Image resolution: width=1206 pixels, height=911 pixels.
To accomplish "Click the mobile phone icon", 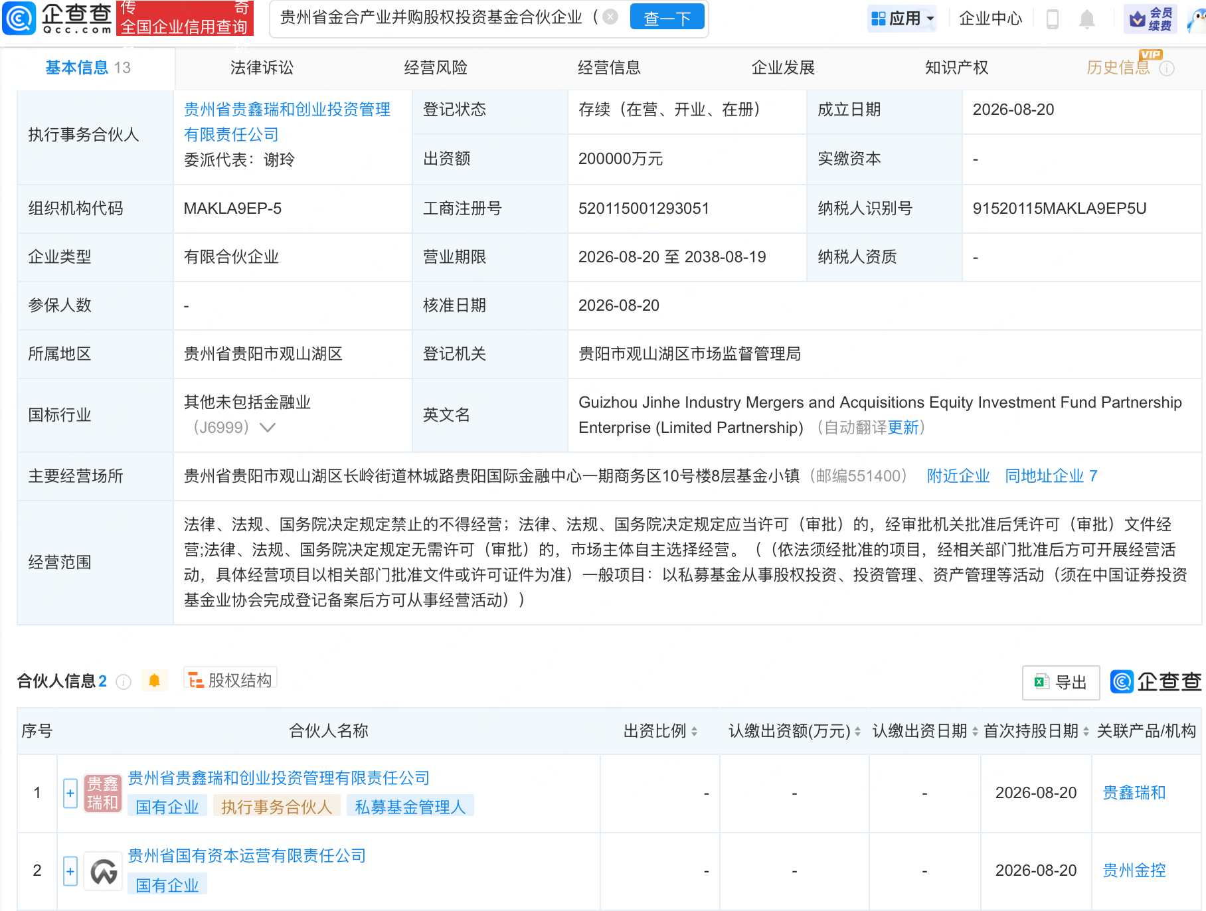I will (1053, 19).
